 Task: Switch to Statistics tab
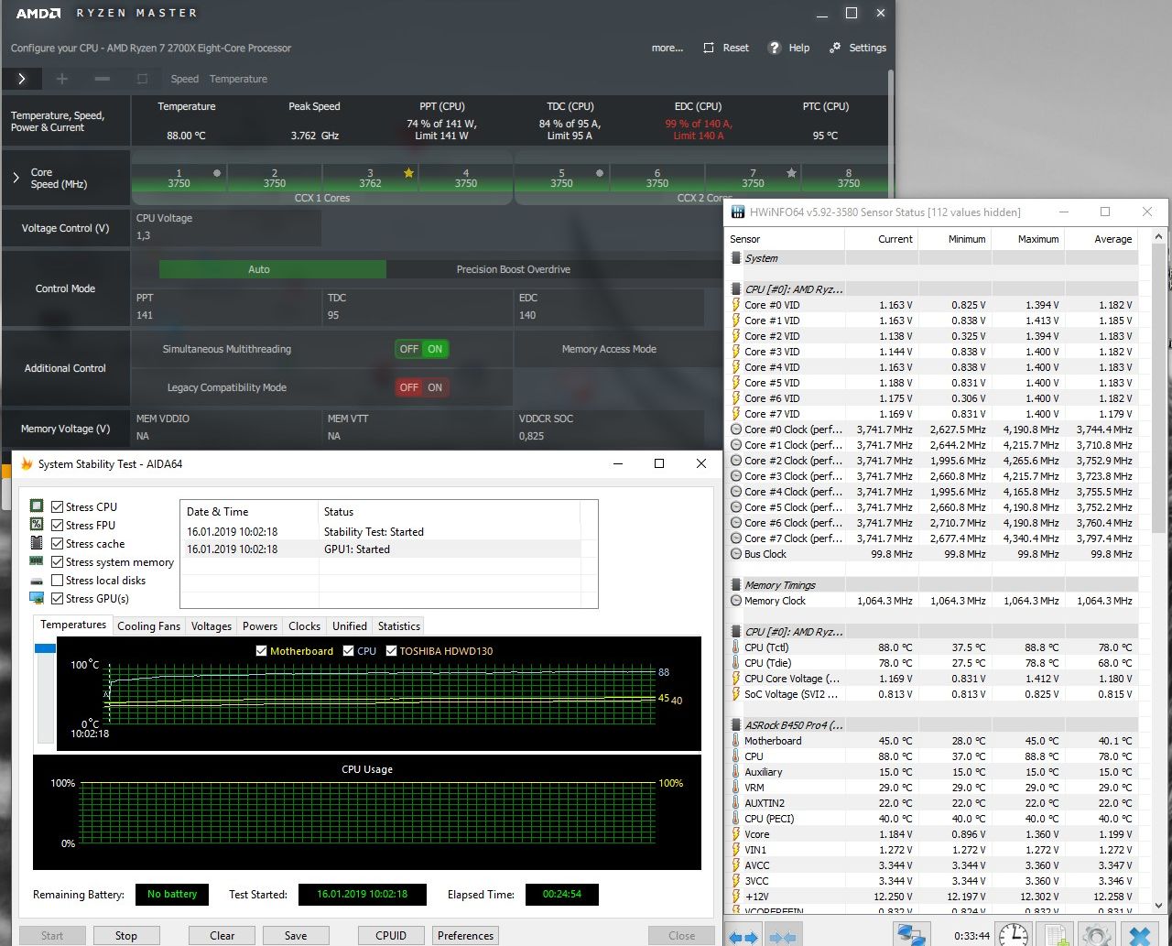[399, 626]
